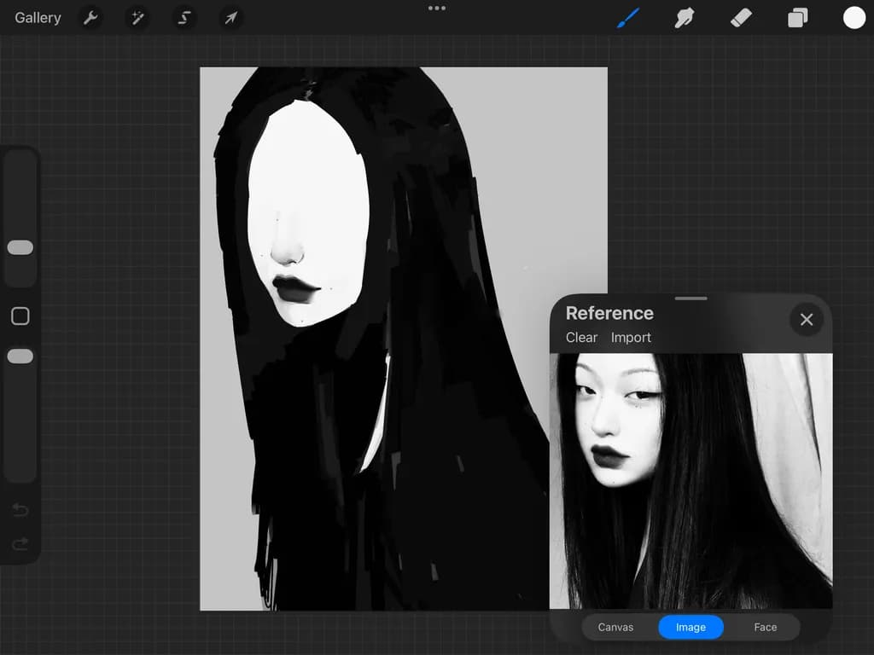Switch Reference to Face mode
The width and height of the screenshot is (874, 655).
coord(766,627)
